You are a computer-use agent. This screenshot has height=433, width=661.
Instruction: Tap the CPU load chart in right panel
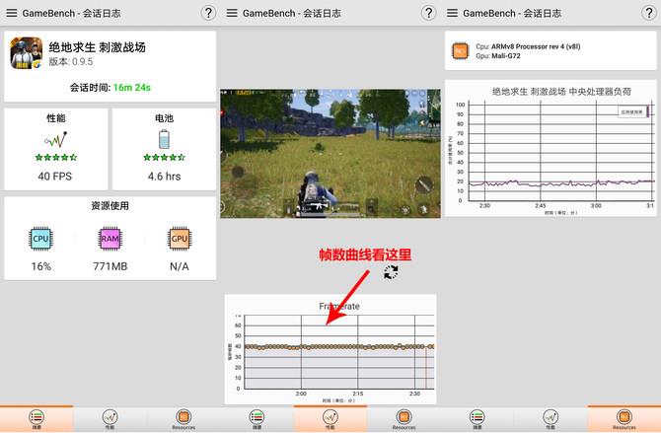(x=551, y=148)
